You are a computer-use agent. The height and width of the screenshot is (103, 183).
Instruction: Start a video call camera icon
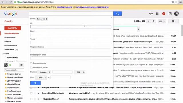pyautogui.click(x=22, y=65)
